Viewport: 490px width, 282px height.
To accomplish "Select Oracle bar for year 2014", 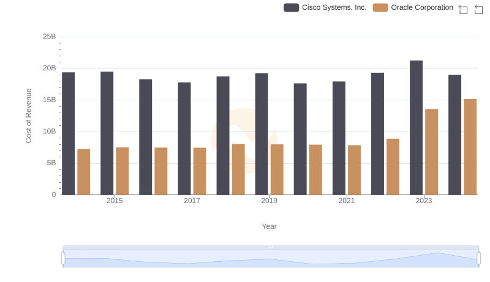I will point(84,172).
